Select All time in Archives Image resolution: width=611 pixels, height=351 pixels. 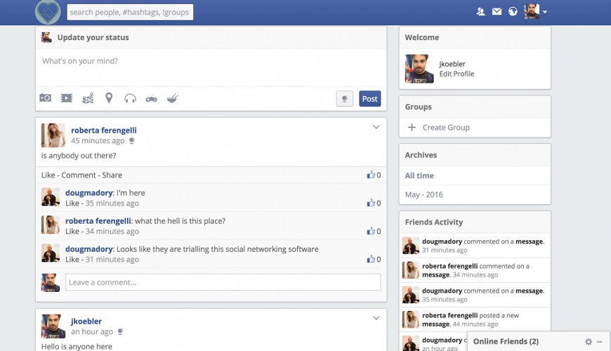click(x=419, y=175)
